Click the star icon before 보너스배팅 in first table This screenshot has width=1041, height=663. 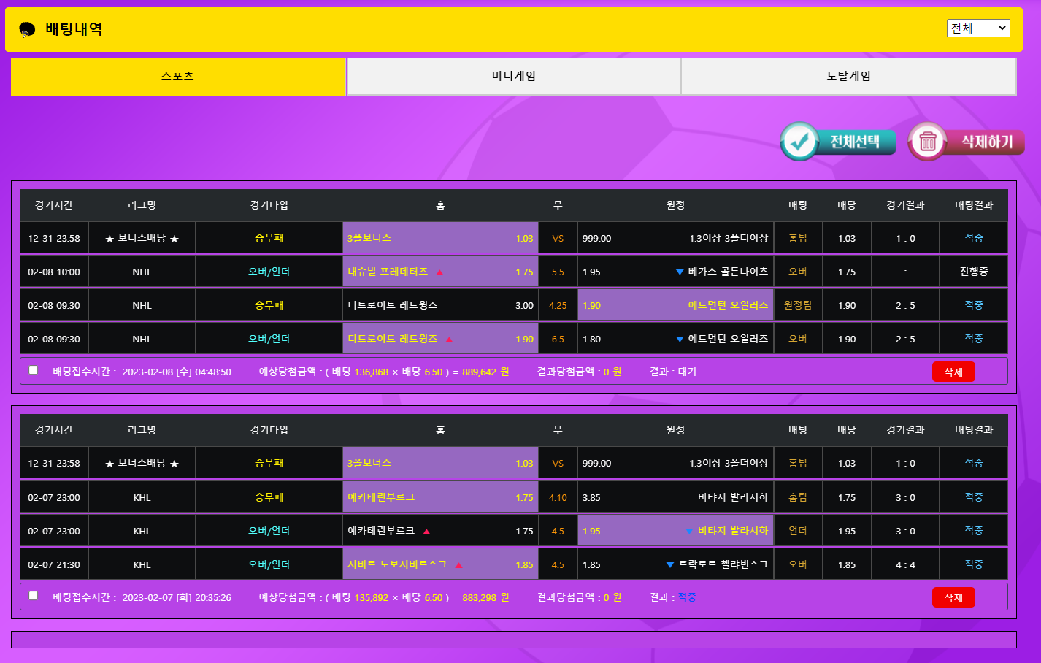110,239
